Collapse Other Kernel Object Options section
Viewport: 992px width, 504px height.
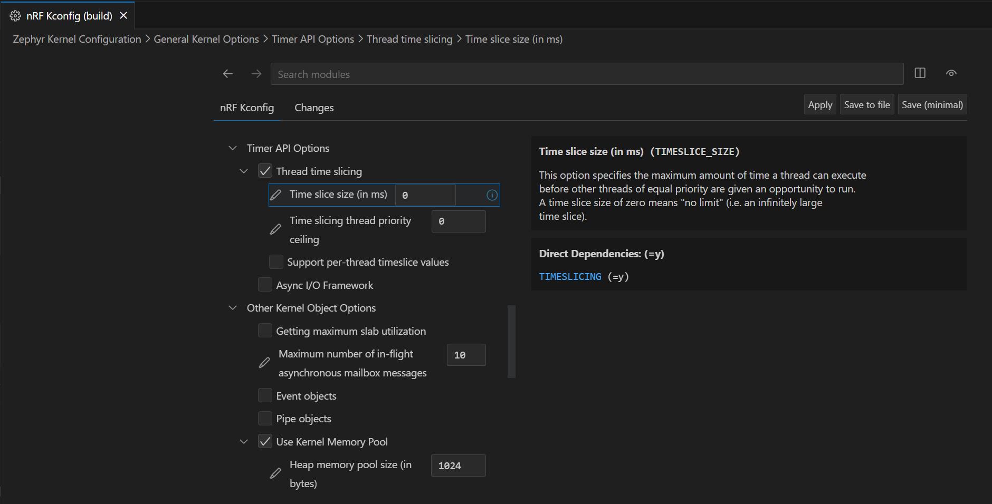(x=233, y=308)
